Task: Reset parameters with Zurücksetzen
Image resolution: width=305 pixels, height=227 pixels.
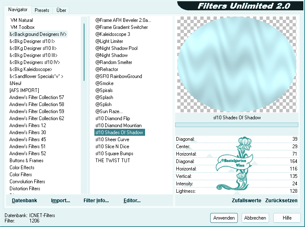Action: (281, 201)
